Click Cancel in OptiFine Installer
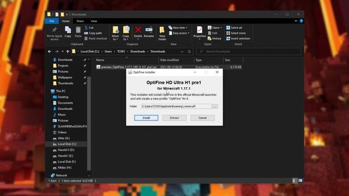 (202, 118)
